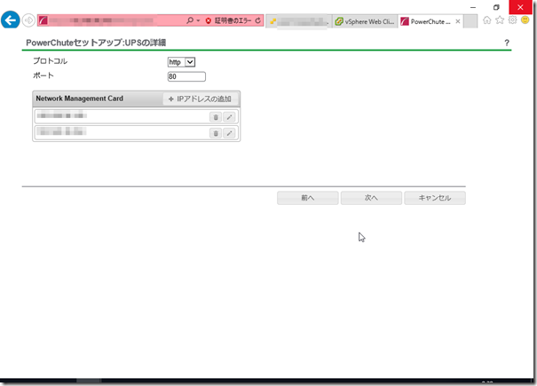Click the IPアドレスの追加 button
Screen dimensions: 537x386
[200, 98]
